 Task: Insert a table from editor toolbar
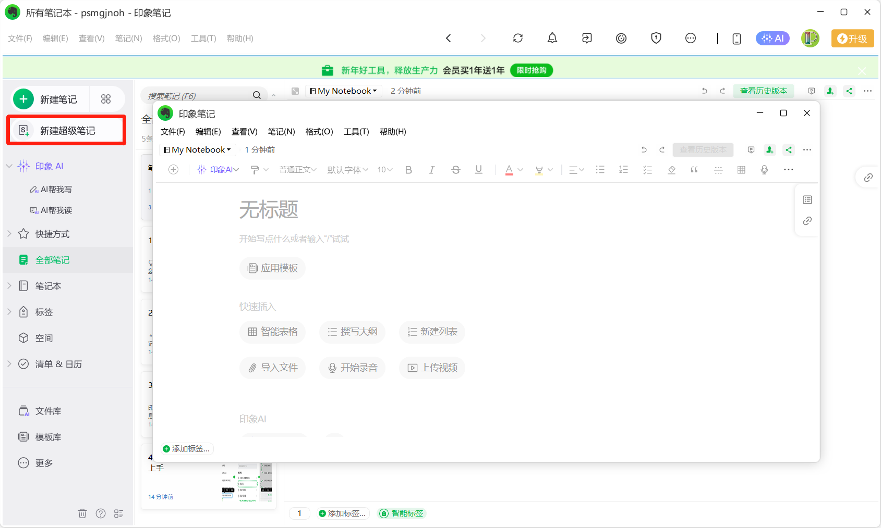coord(741,170)
